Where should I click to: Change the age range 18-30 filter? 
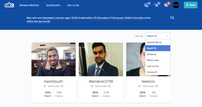click(74, 18)
